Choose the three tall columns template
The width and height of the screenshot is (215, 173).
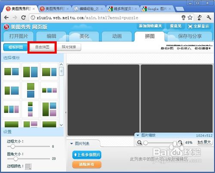[x=12, y=109]
